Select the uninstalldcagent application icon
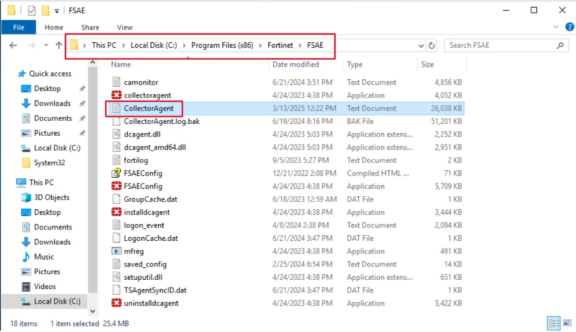This screenshot has width=576, height=332. 116,303
